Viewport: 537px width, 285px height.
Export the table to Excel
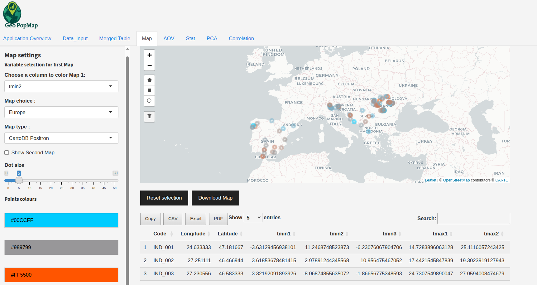(x=196, y=219)
